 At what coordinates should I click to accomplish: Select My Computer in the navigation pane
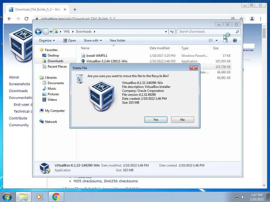[x=55, y=111]
